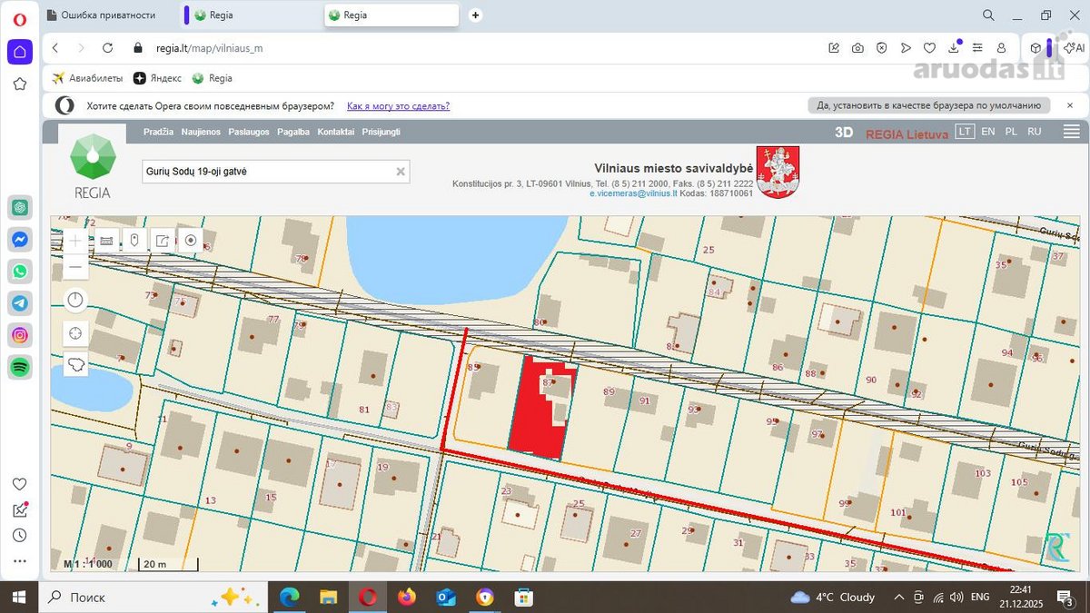Image resolution: width=1090 pixels, height=613 pixels.
Task: Open Opera easy setup sliders
Action: coord(977,48)
